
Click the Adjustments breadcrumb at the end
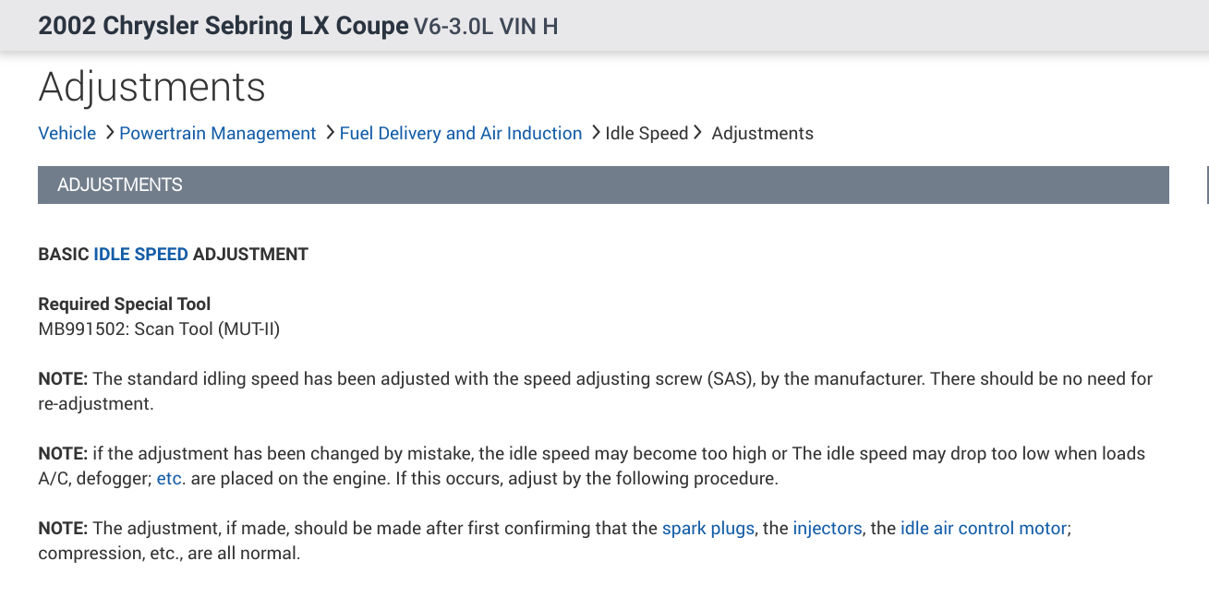point(762,134)
